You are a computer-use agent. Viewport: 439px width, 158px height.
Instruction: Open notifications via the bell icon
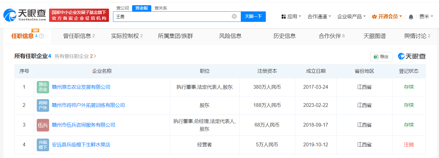pos(411,17)
